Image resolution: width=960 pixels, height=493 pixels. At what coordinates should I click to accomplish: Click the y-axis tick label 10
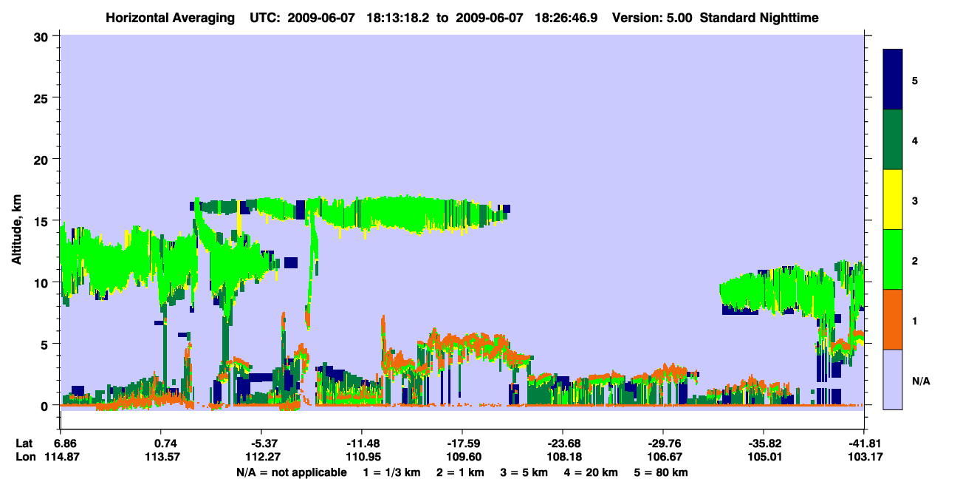coord(43,282)
